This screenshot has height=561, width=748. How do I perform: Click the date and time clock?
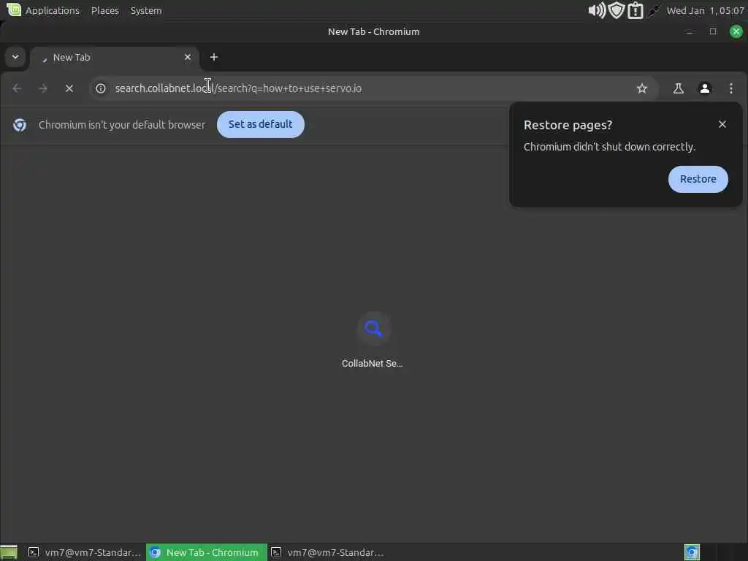(x=706, y=10)
